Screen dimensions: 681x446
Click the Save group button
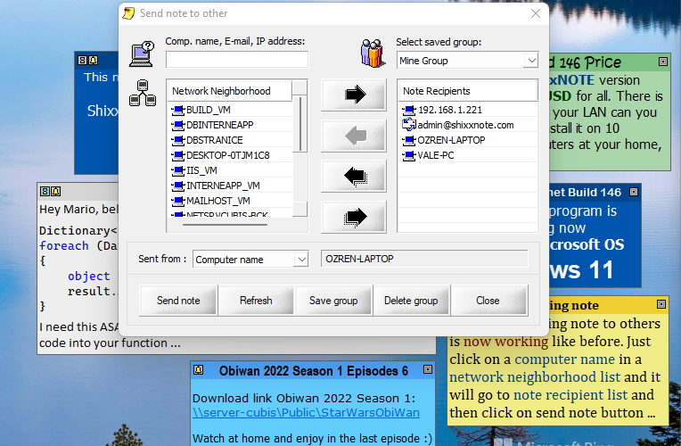(333, 301)
